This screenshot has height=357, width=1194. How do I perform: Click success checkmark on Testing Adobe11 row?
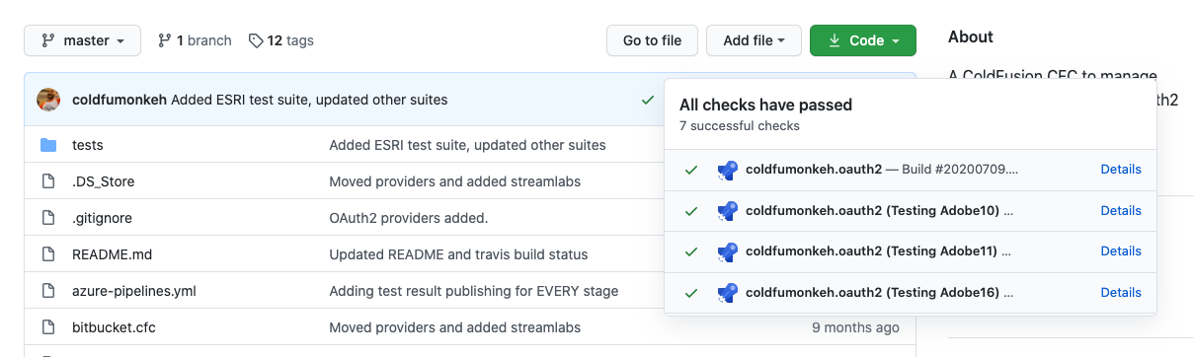tap(691, 251)
